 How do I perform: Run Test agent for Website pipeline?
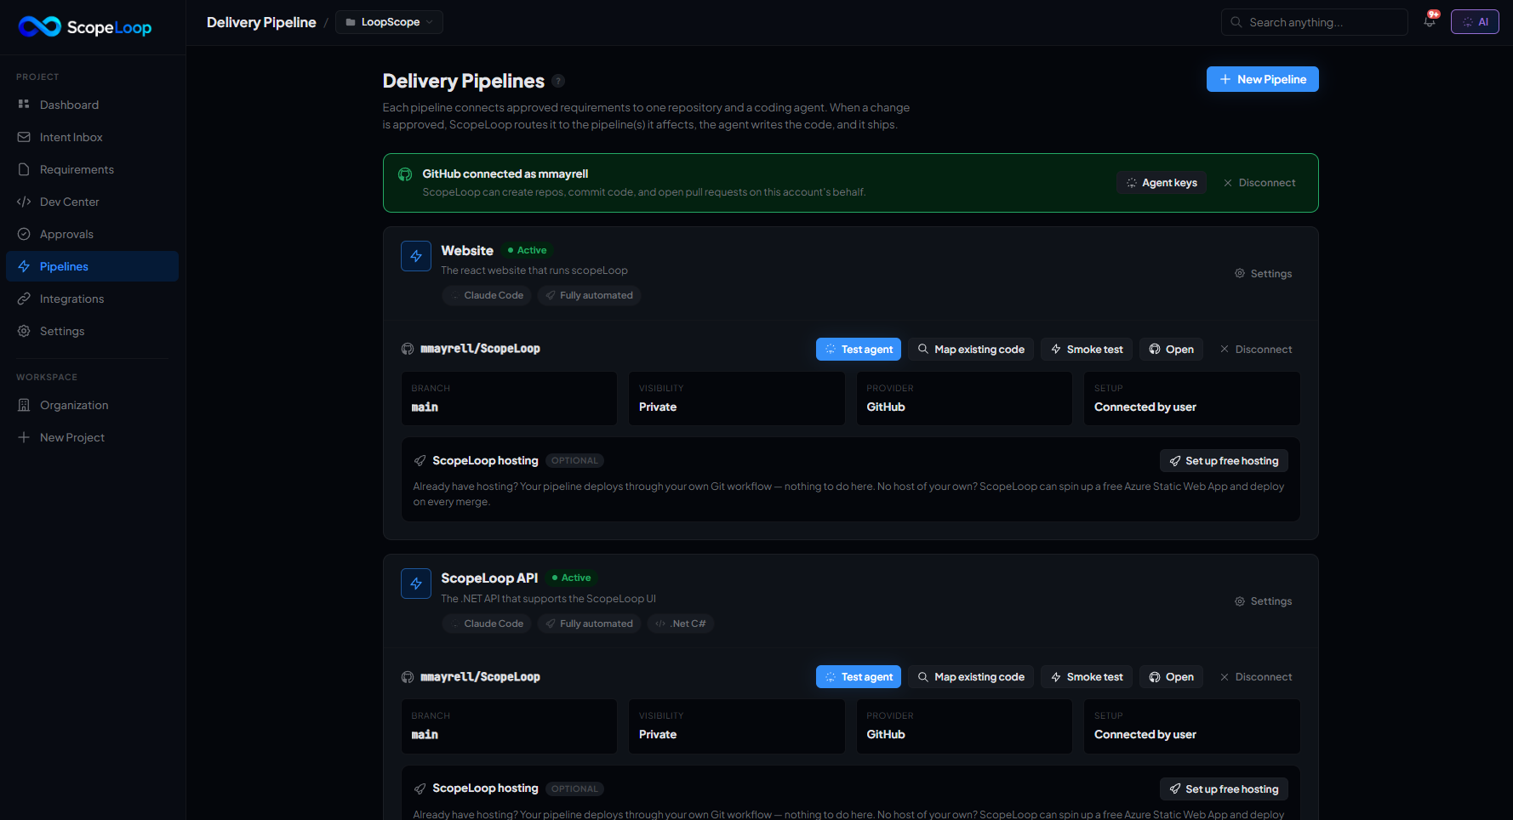(859, 350)
